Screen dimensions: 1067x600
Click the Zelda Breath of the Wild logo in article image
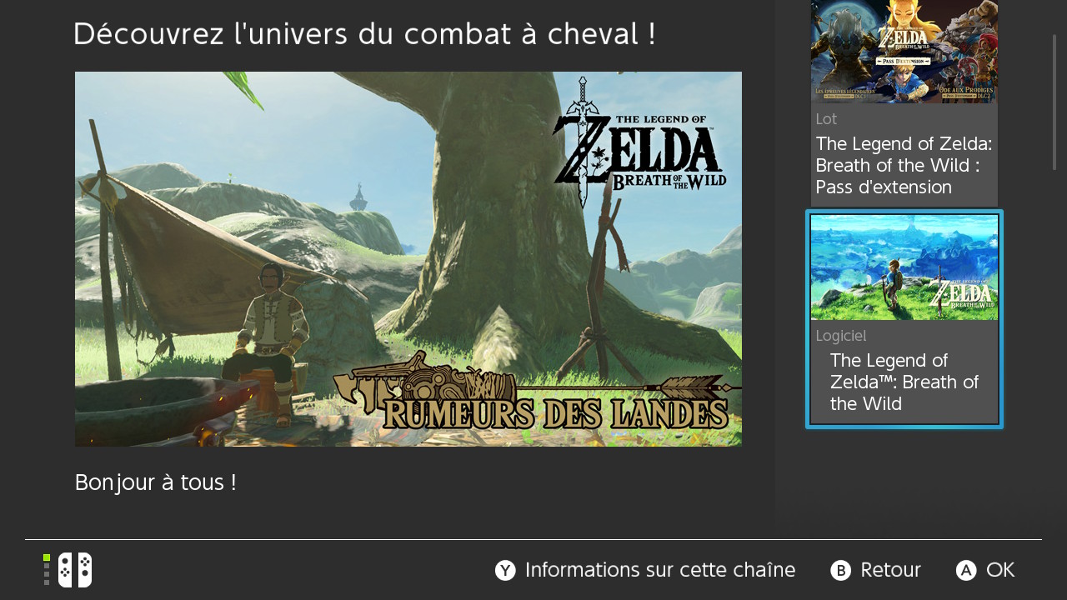[639, 142]
